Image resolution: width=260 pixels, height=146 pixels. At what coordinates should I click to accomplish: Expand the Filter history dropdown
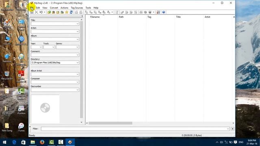(228, 129)
